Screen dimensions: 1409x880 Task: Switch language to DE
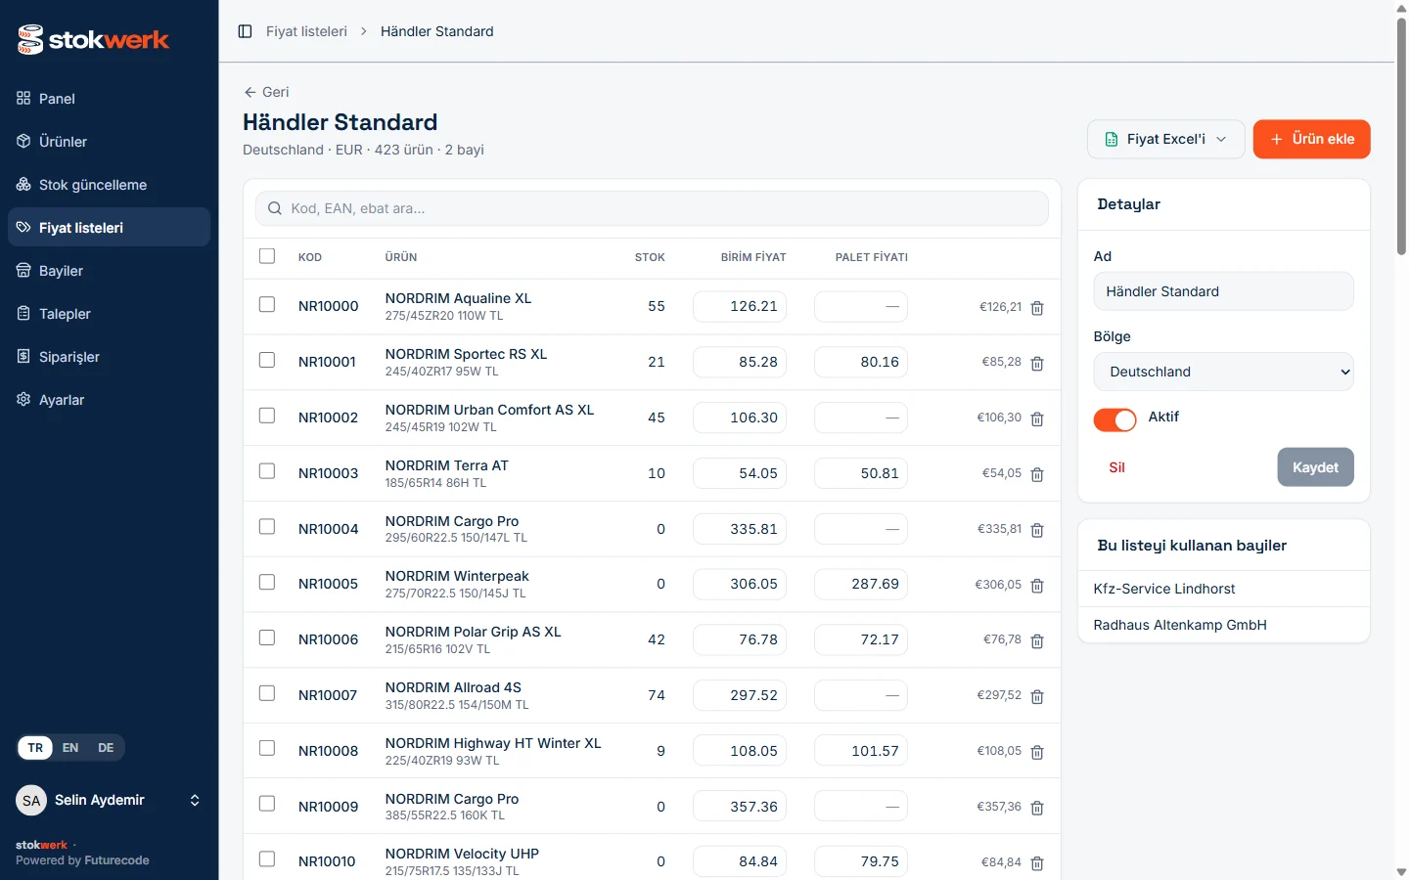(106, 748)
